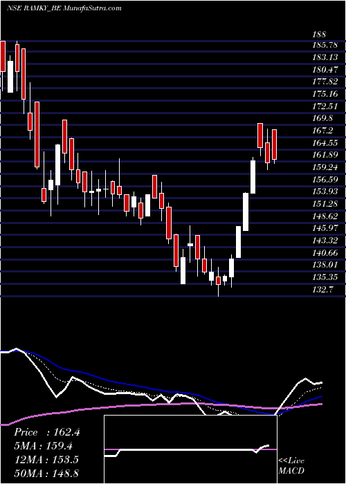
Task: Click the 153.93 price axis label
Action: (x=325, y=192)
